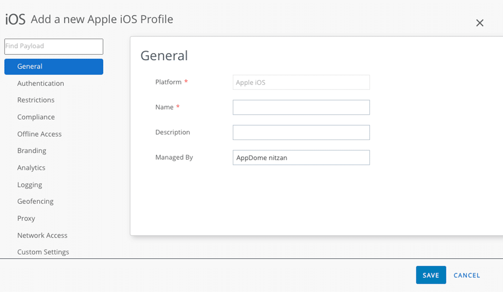
Task: Click the Platform field showing Apple iOS
Action: click(301, 82)
